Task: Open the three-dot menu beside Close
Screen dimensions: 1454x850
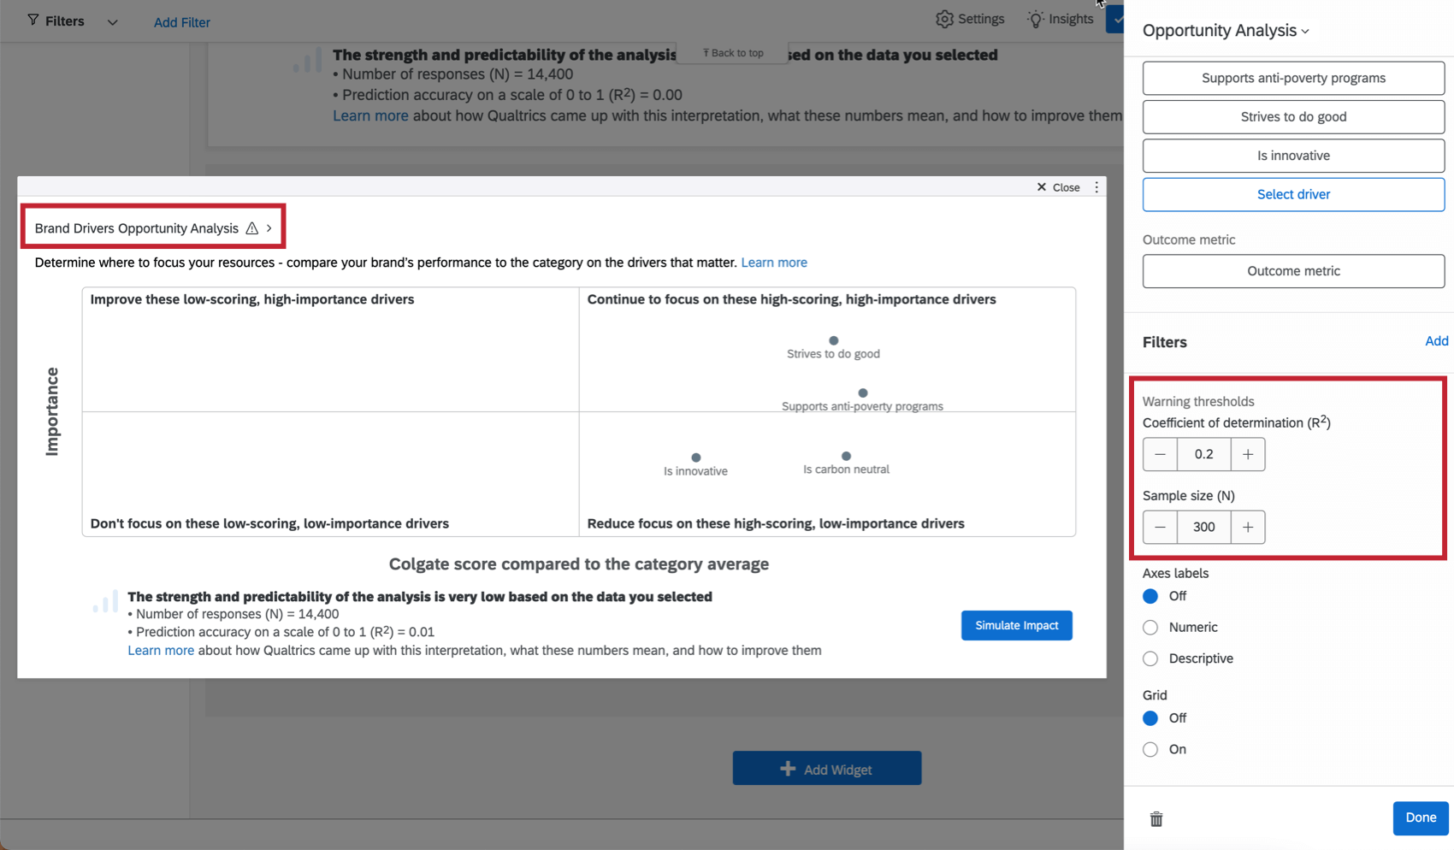Action: [x=1096, y=186]
